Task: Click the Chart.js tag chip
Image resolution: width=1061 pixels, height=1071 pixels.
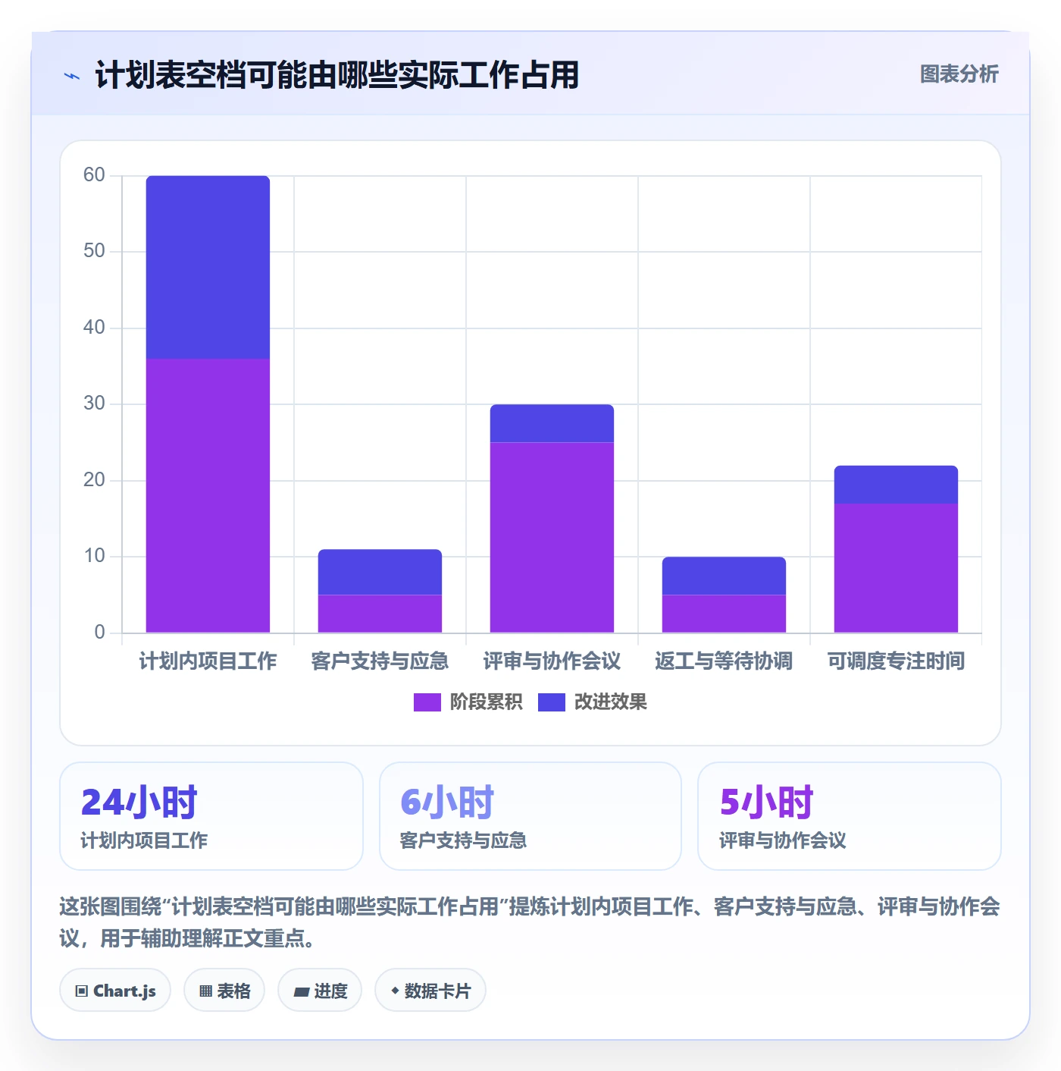Action: coord(115,991)
